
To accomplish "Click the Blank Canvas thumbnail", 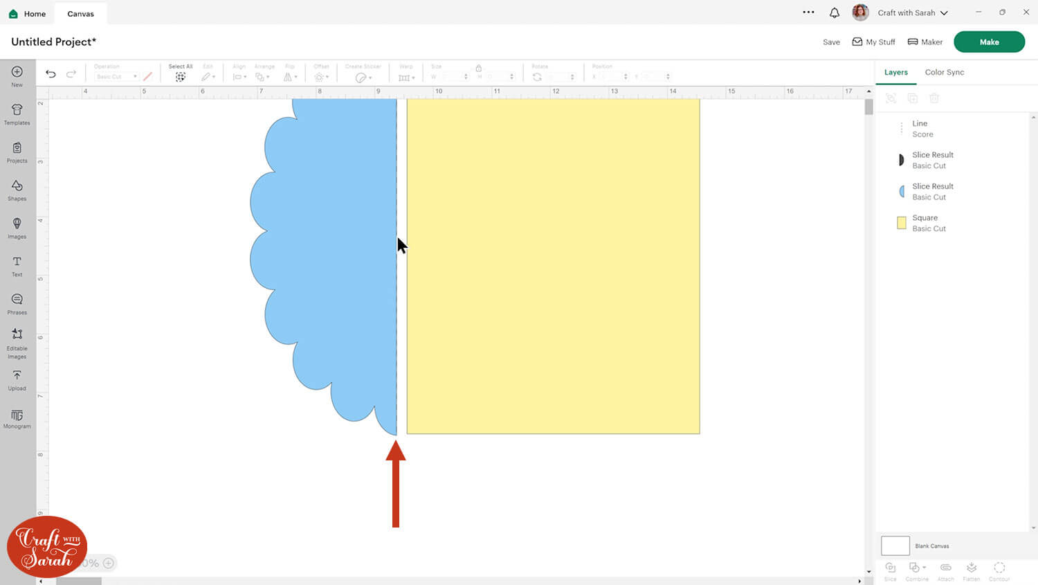I will (x=895, y=546).
